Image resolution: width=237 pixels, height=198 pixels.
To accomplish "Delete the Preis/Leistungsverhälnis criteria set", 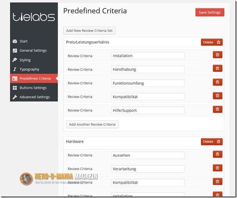I will pos(211,42).
